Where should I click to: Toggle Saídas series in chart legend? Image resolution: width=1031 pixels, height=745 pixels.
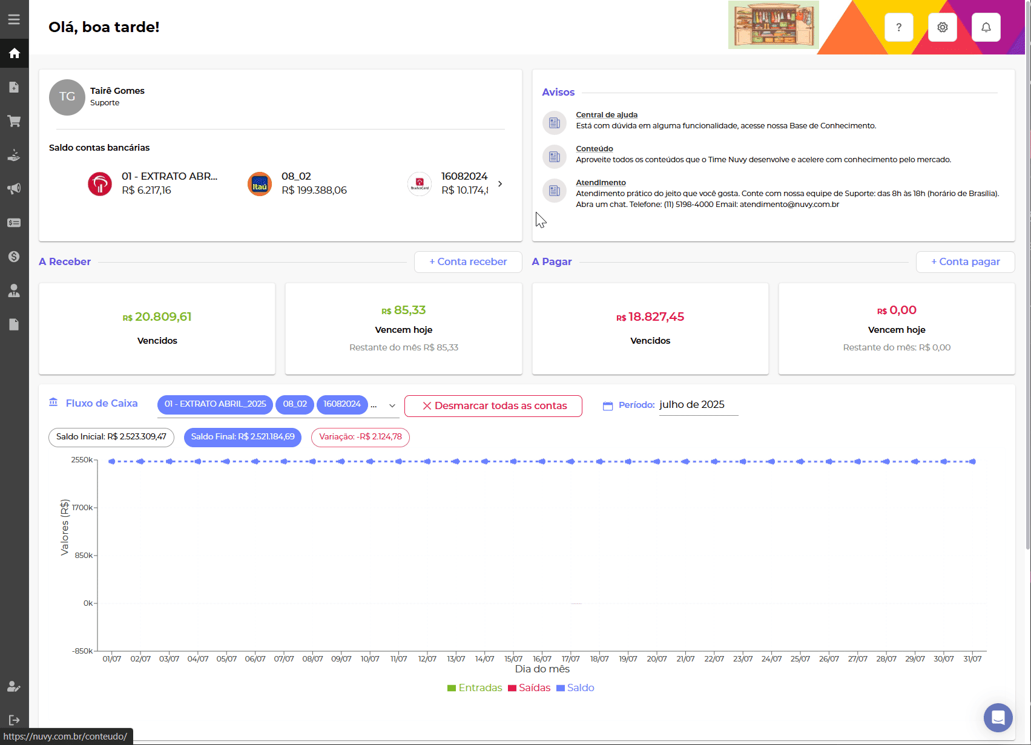529,688
